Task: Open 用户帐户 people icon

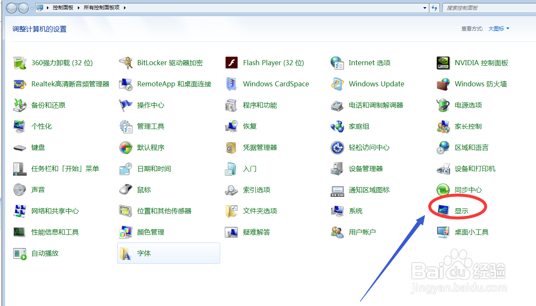Action: click(337, 232)
